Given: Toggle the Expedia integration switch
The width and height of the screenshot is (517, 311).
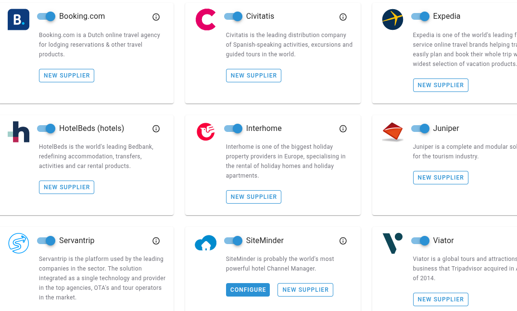Looking at the screenshot, I should click(420, 16).
